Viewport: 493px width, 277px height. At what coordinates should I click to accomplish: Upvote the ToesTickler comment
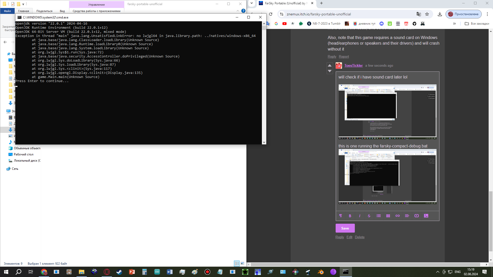point(330,65)
